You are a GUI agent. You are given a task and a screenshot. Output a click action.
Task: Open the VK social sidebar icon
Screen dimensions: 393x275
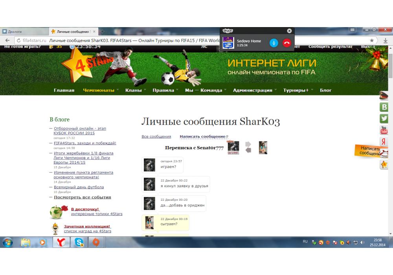click(384, 107)
